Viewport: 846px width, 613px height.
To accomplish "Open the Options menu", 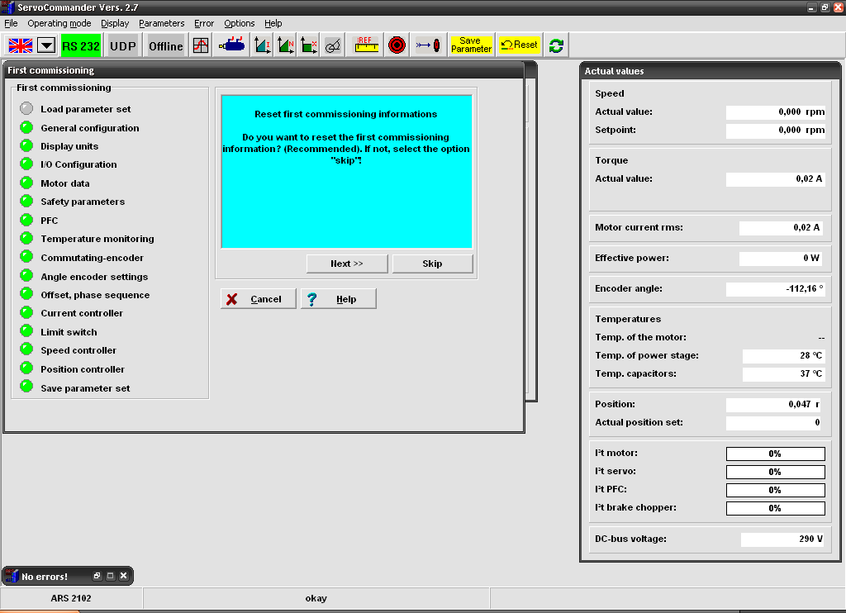I will 239,23.
